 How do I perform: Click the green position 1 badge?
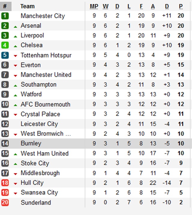coord(5,16)
